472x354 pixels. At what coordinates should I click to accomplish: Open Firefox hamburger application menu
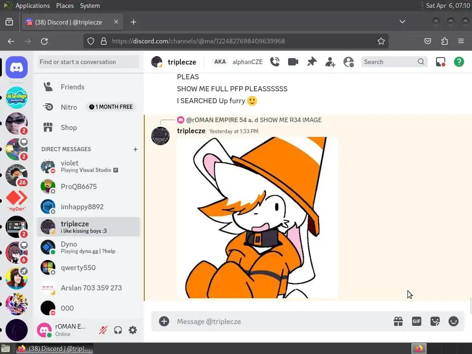click(x=461, y=41)
